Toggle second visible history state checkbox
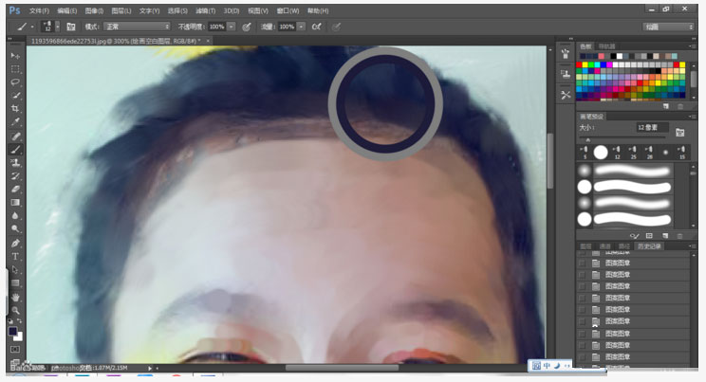This screenshot has height=382, width=706. [583, 275]
